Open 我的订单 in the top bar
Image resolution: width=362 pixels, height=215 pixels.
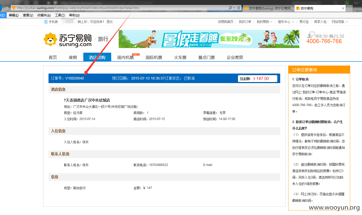[245, 22]
